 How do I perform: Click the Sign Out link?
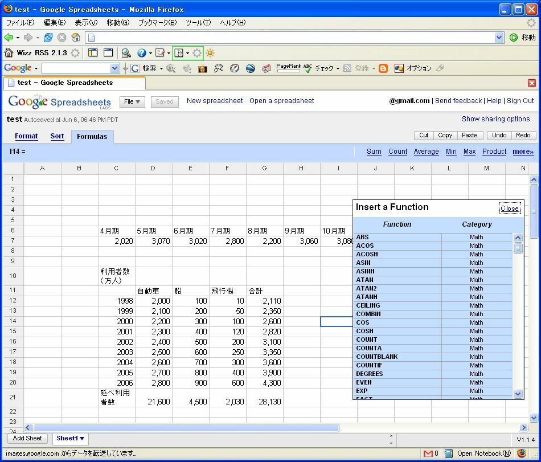point(520,101)
